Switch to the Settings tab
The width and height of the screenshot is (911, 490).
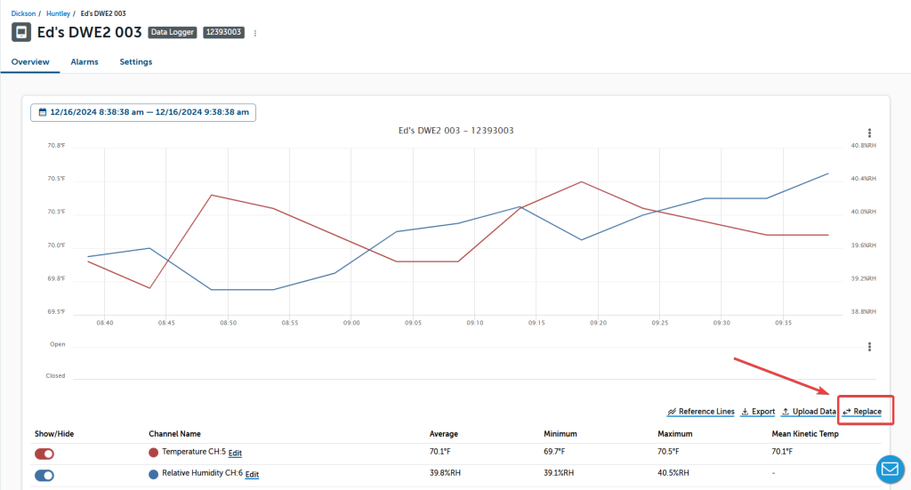(x=136, y=62)
